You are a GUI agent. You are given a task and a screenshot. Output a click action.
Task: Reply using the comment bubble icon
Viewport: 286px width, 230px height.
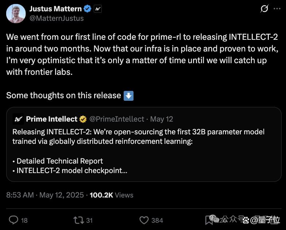[14, 220]
